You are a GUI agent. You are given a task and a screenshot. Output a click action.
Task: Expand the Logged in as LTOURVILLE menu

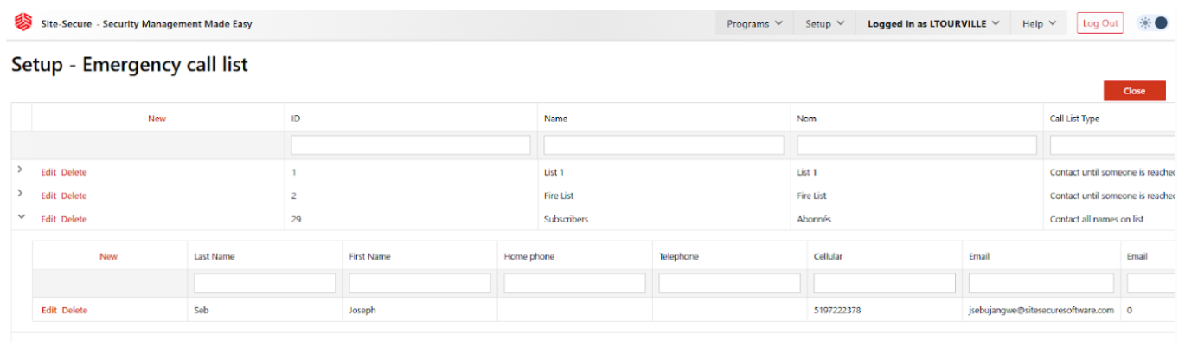pyautogui.click(x=933, y=24)
